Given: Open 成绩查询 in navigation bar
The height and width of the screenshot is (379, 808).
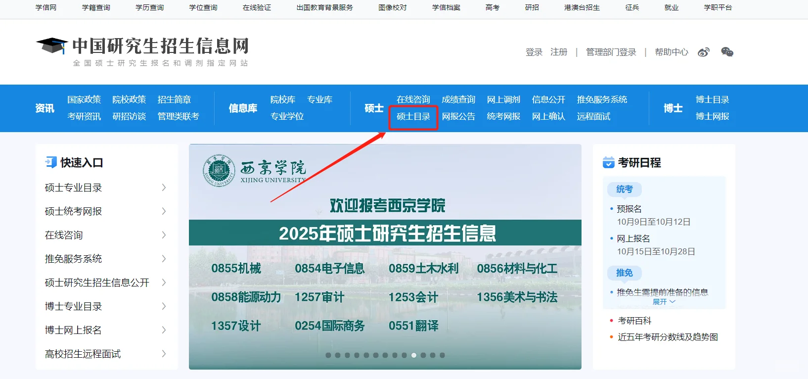Looking at the screenshot, I should point(458,99).
